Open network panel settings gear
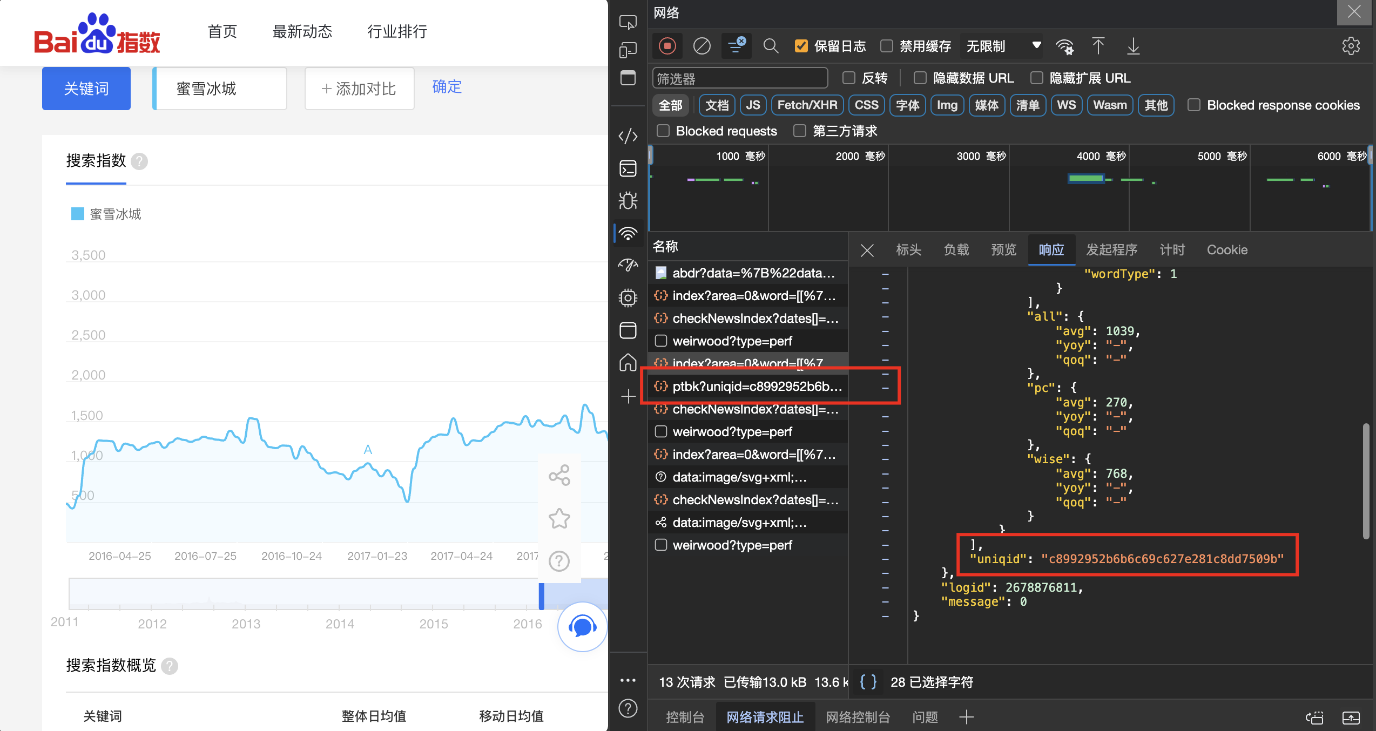1376x731 pixels. (1351, 46)
